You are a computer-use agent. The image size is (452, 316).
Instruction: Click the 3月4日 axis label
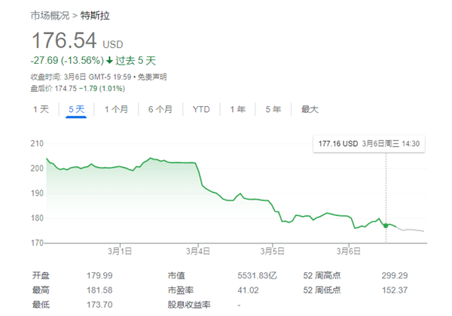pyautogui.click(x=197, y=251)
